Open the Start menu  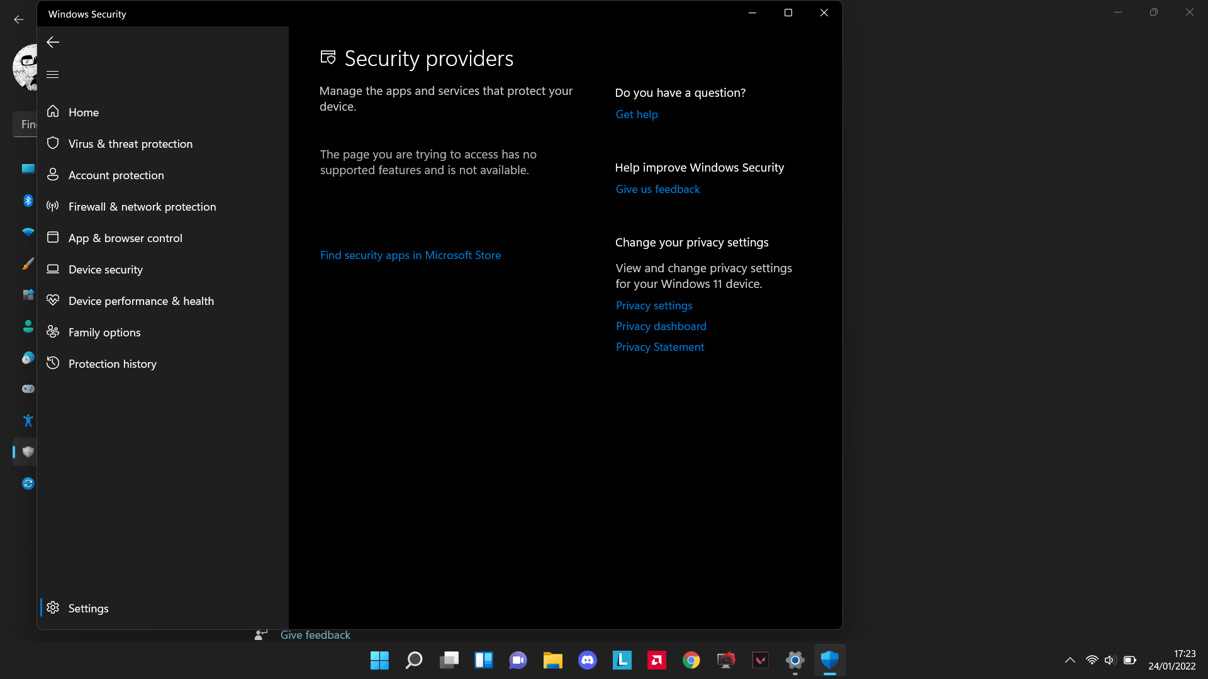coord(379,660)
